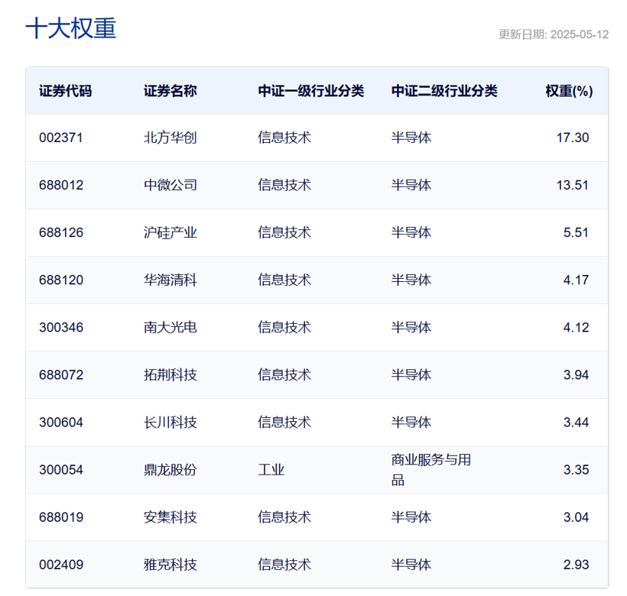
Task: Click stock name 沪硅产业
Action: tap(171, 232)
